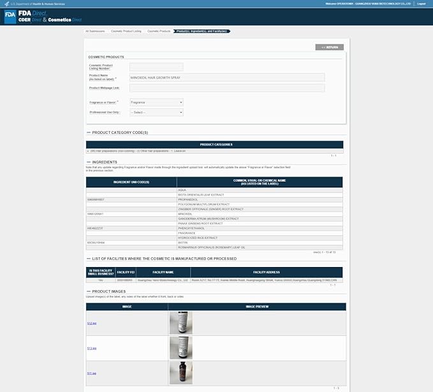
Task: Open the Professional Use Only dropdown
Action: coord(156,112)
